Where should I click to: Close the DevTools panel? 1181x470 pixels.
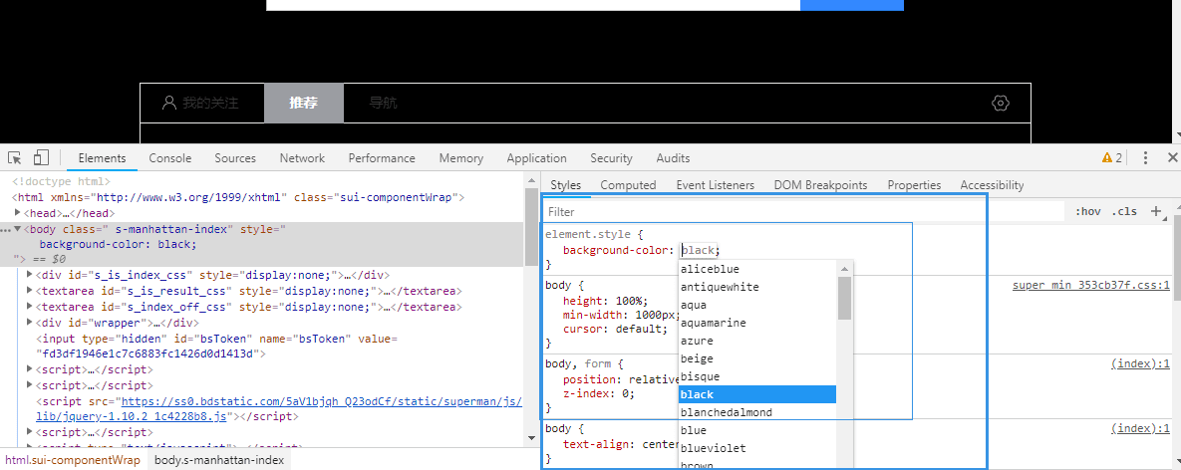click(1172, 158)
